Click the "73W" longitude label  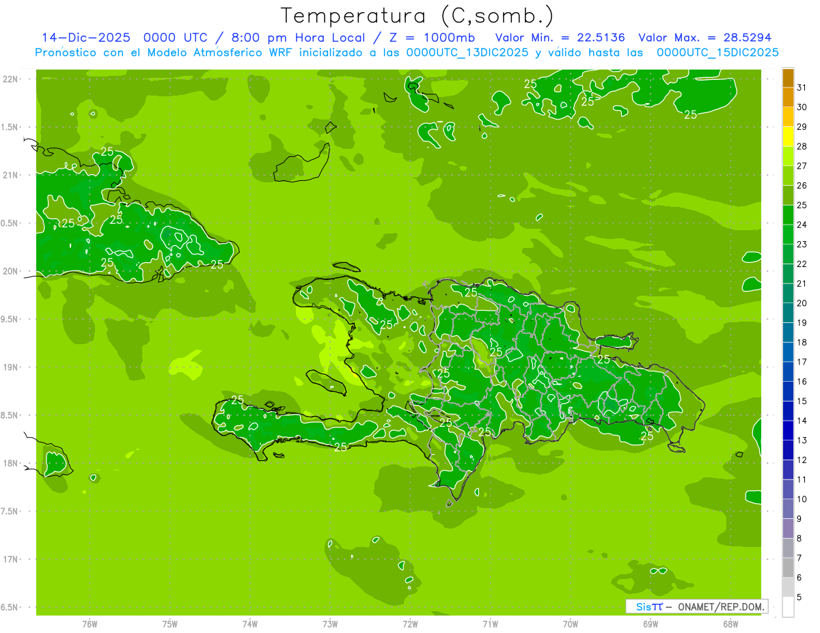point(330,624)
